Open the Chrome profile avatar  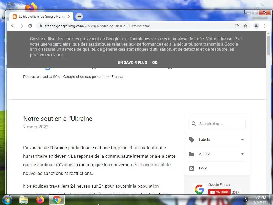[x=256, y=26]
